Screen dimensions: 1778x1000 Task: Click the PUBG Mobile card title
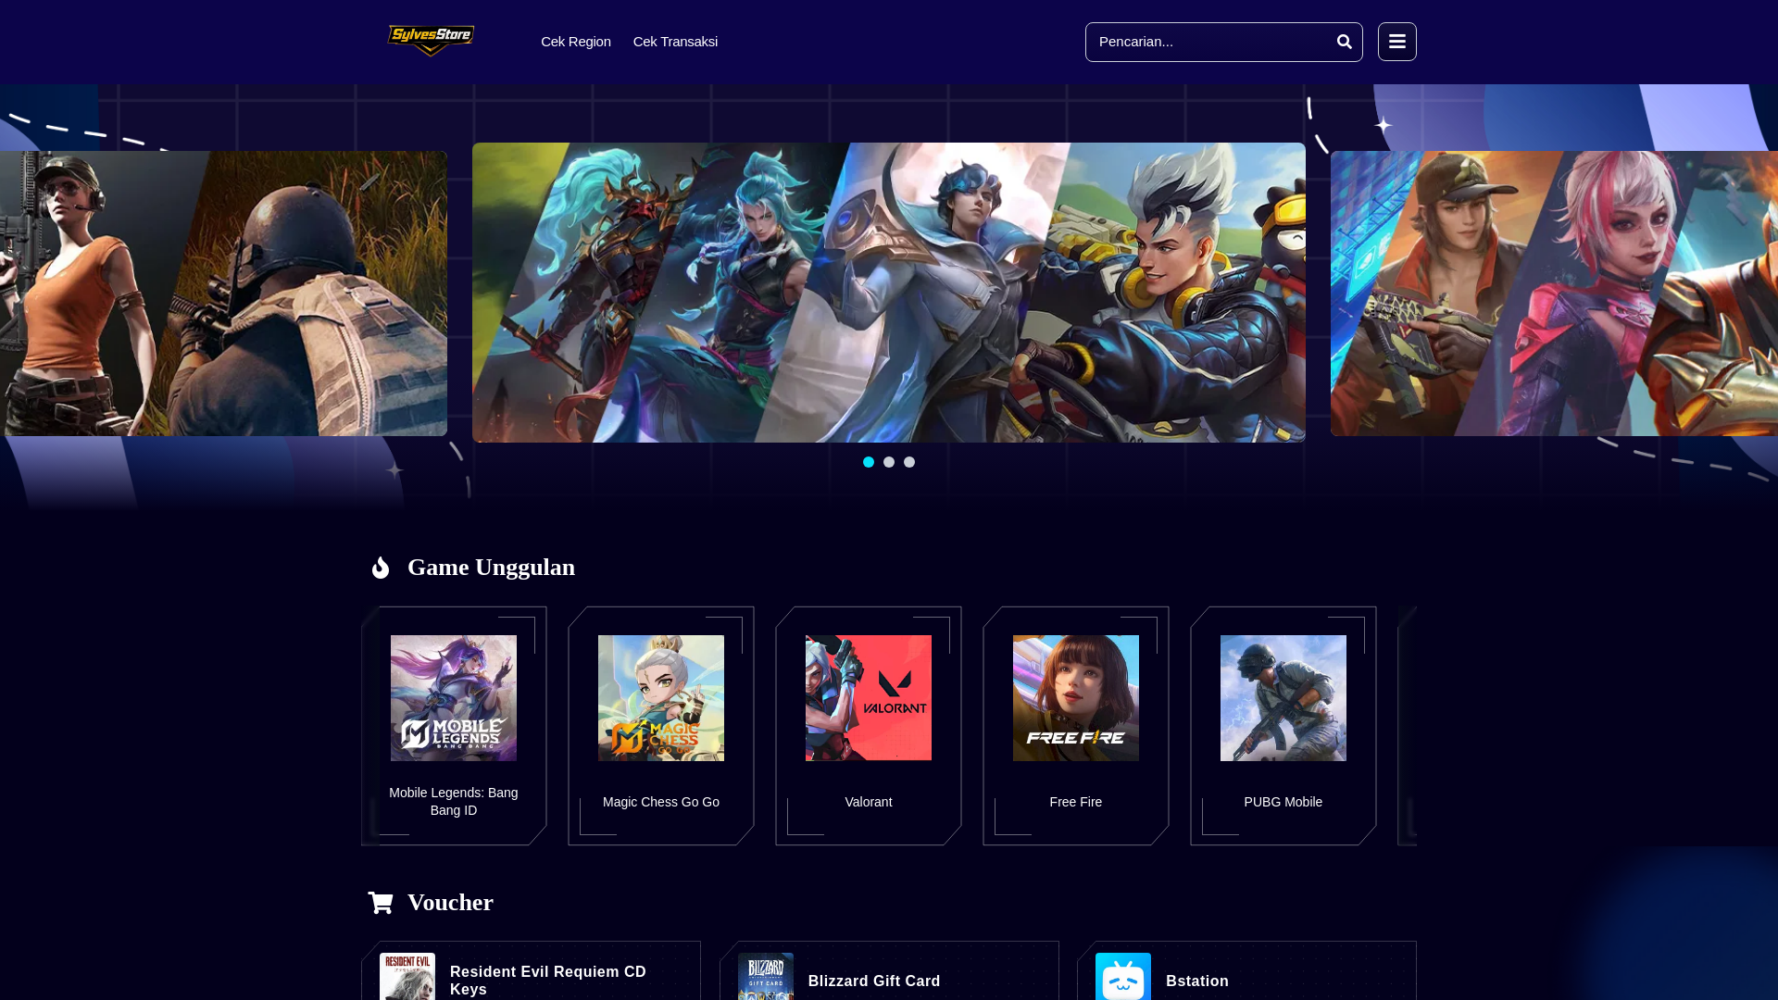coord(1283,802)
